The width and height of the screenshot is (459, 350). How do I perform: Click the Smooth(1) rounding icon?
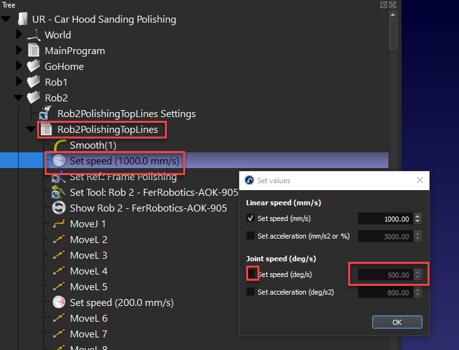pos(59,145)
